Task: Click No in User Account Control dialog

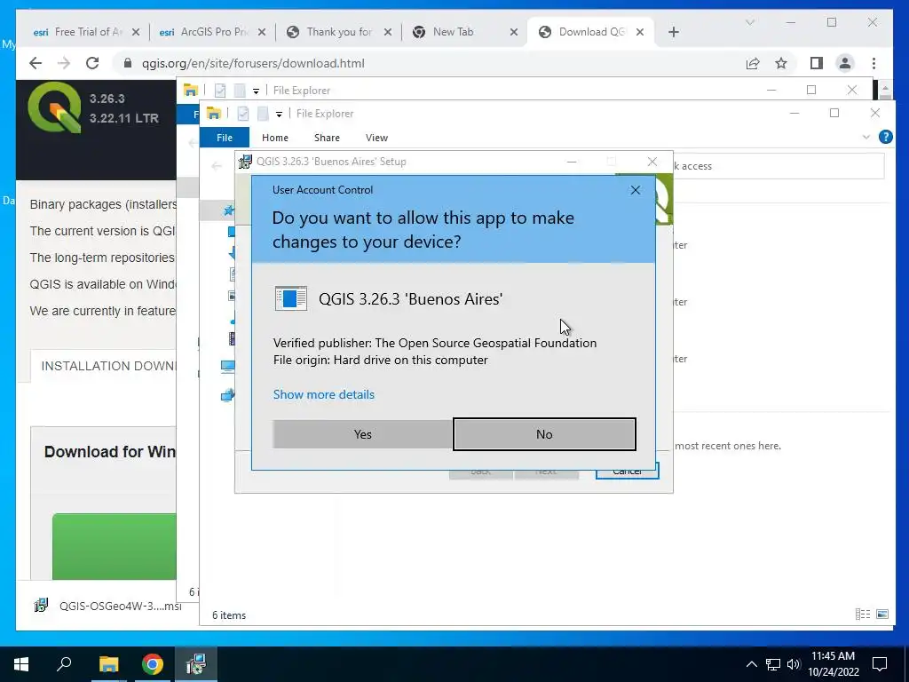Action: (x=544, y=433)
